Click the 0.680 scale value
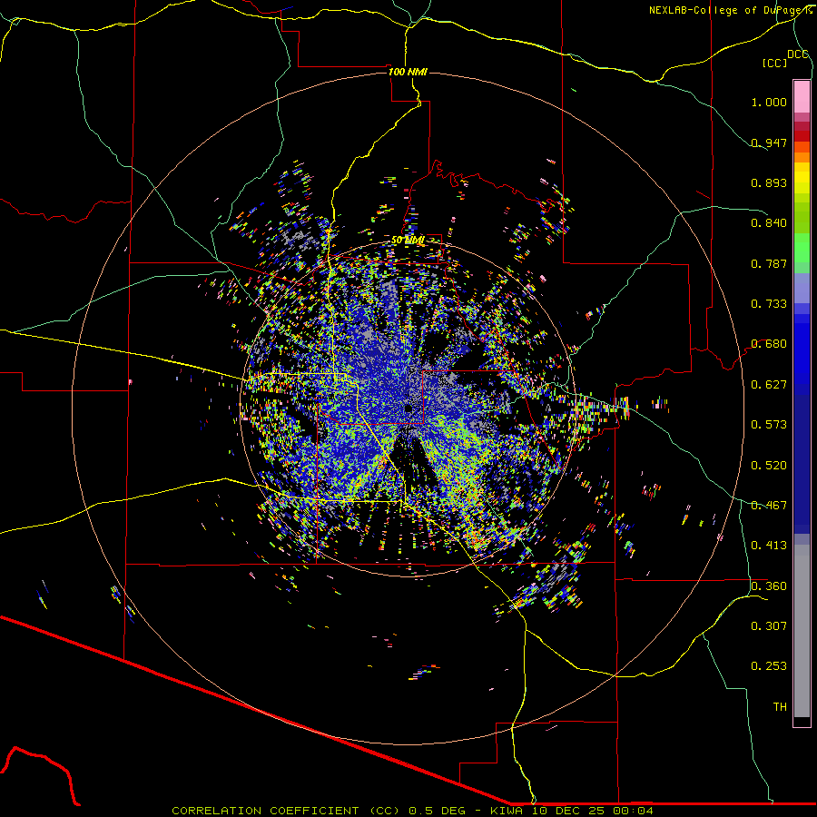Image resolution: width=817 pixels, height=817 pixels. tap(769, 344)
